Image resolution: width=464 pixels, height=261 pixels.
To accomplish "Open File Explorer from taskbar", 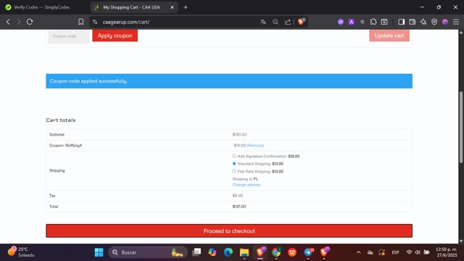I will click(244, 252).
